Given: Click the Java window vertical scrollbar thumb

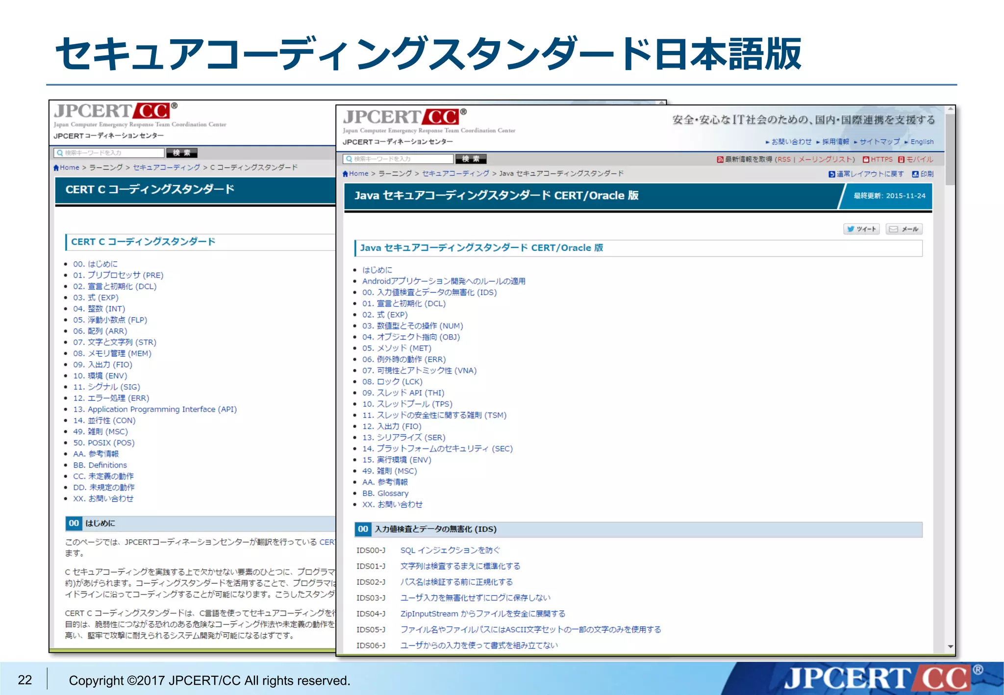Looking at the screenshot, I should (x=951, y=149).
